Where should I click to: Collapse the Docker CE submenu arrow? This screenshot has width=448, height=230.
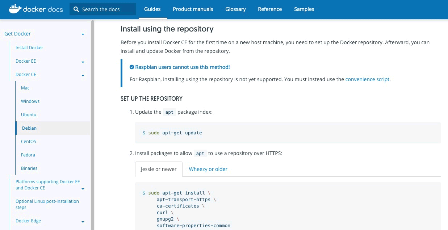point(83,75)
